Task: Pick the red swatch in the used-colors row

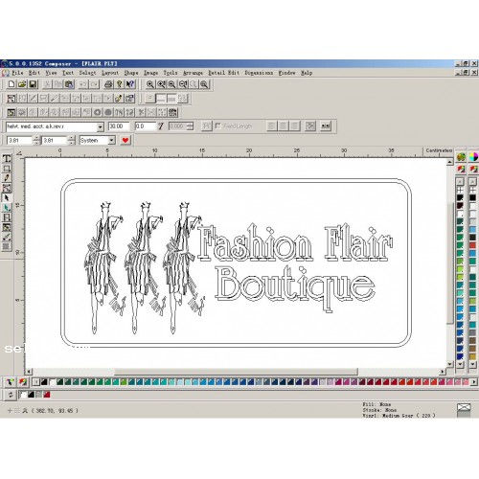Action: (47, 395)
